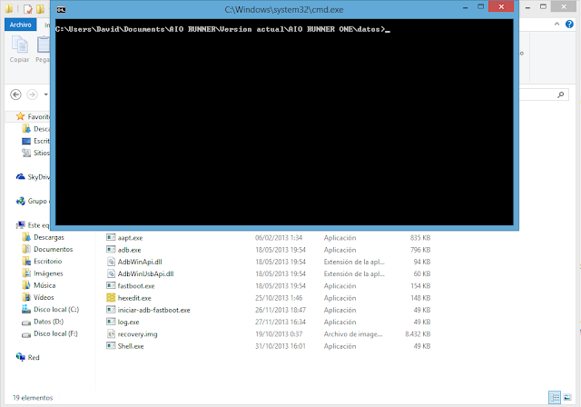Select Este equipo in navigation pane

[33, 225]
